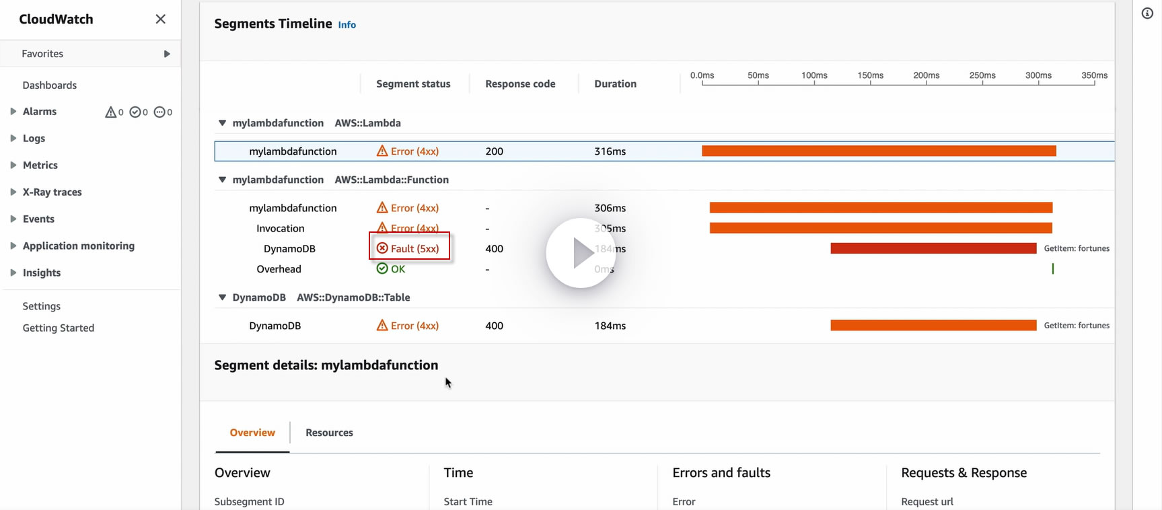
Task: Switch to the Overview tab
Action: point(252,433)
